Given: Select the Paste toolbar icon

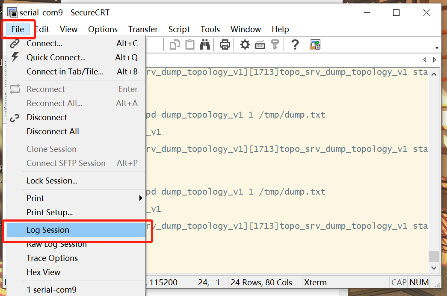Looking at the screenshot, I should (x=189, y=44).
